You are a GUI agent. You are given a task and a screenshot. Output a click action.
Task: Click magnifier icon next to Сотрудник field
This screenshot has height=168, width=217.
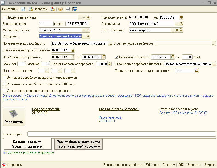(x=88, y=36)
